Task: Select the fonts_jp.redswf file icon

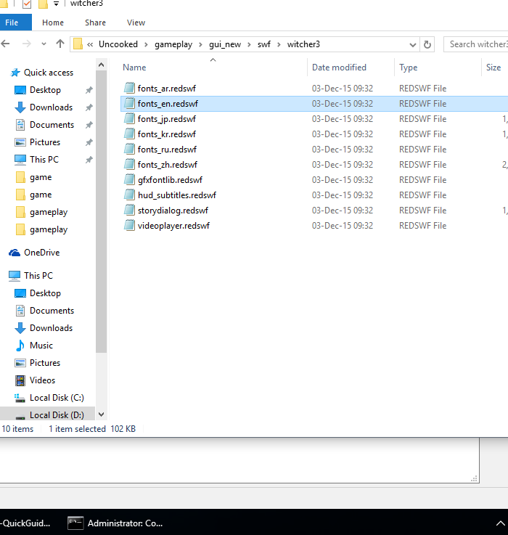Action: [x=129, y=119]
